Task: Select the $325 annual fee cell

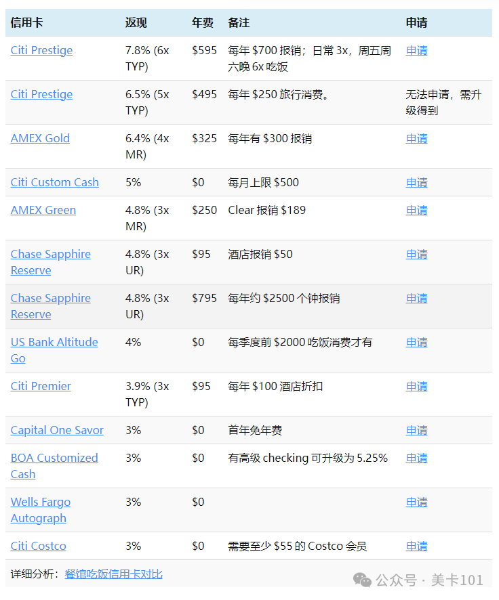Action: click(x=205, y=138)
